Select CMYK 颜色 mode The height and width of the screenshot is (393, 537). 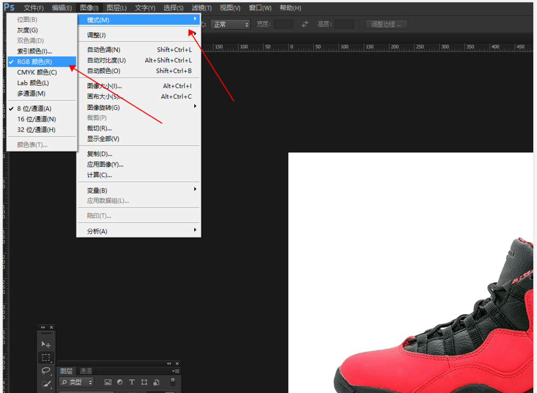(37, 73)
